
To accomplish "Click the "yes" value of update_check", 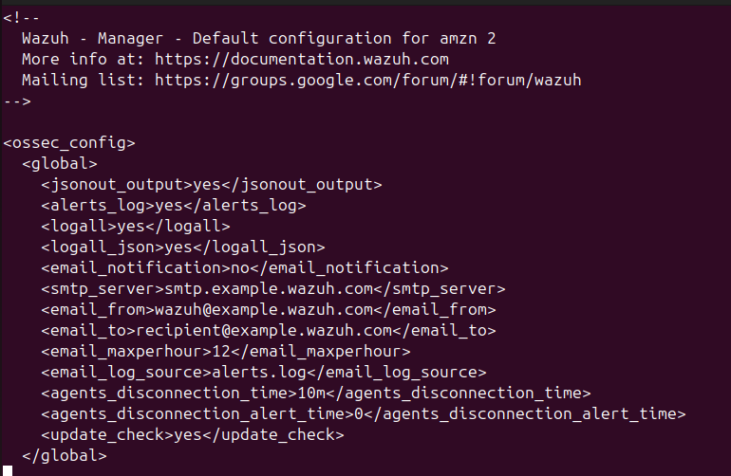I will click(x=188, y=434).
